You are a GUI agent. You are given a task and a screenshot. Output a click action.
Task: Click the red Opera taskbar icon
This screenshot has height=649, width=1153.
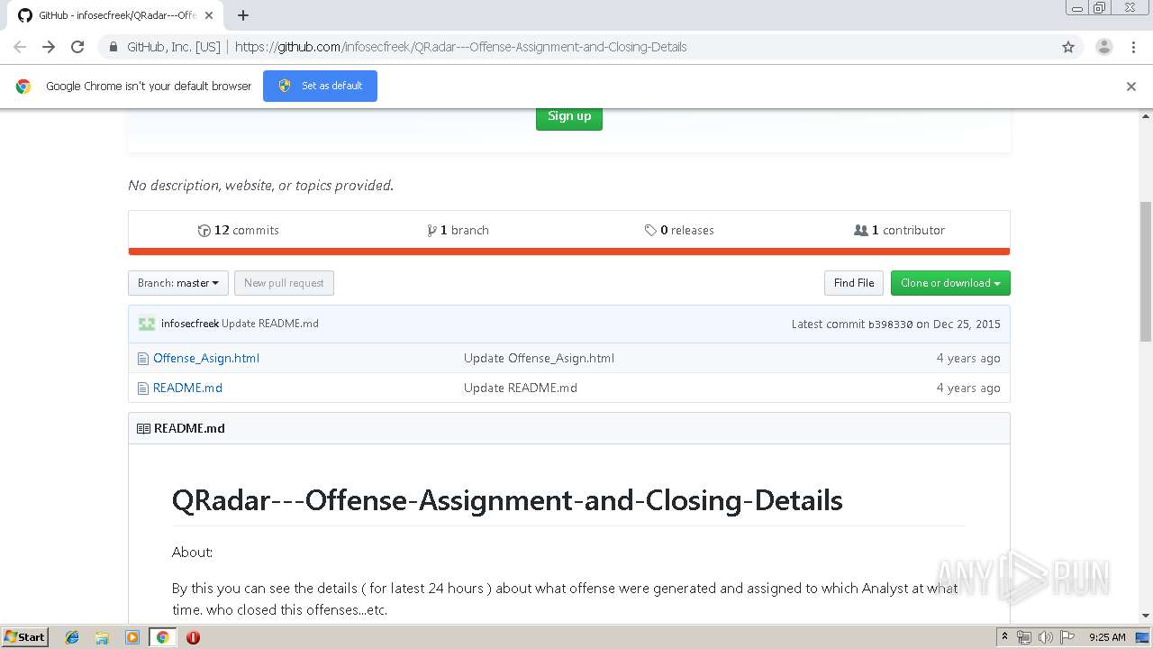tap(193, 637)
